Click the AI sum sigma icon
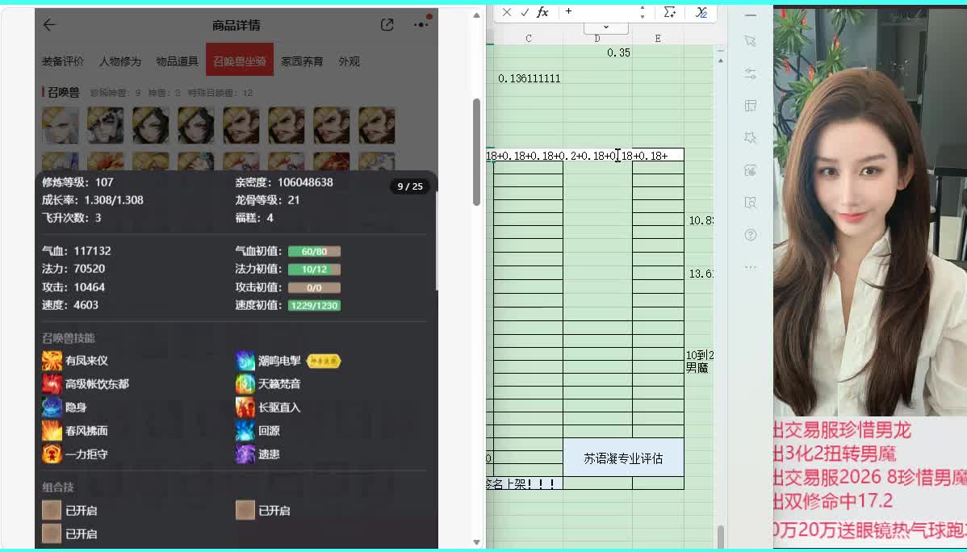 pyautogui.click(x=670, y=12)
